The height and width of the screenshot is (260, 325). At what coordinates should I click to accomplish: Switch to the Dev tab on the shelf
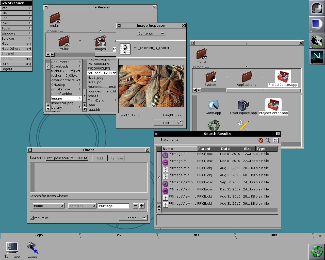tap(118, 235)
